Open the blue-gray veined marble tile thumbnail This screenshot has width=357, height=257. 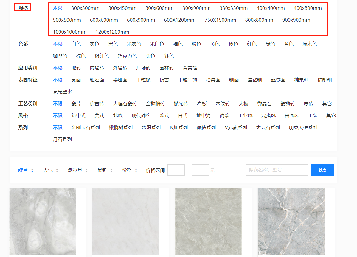click(x=291, y=222)
